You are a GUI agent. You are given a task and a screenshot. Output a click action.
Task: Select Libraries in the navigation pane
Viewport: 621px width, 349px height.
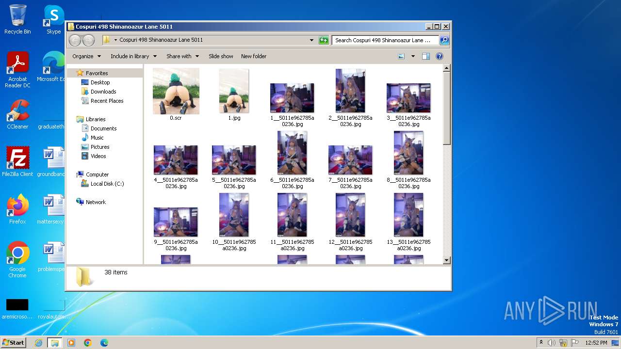[96, 119]
